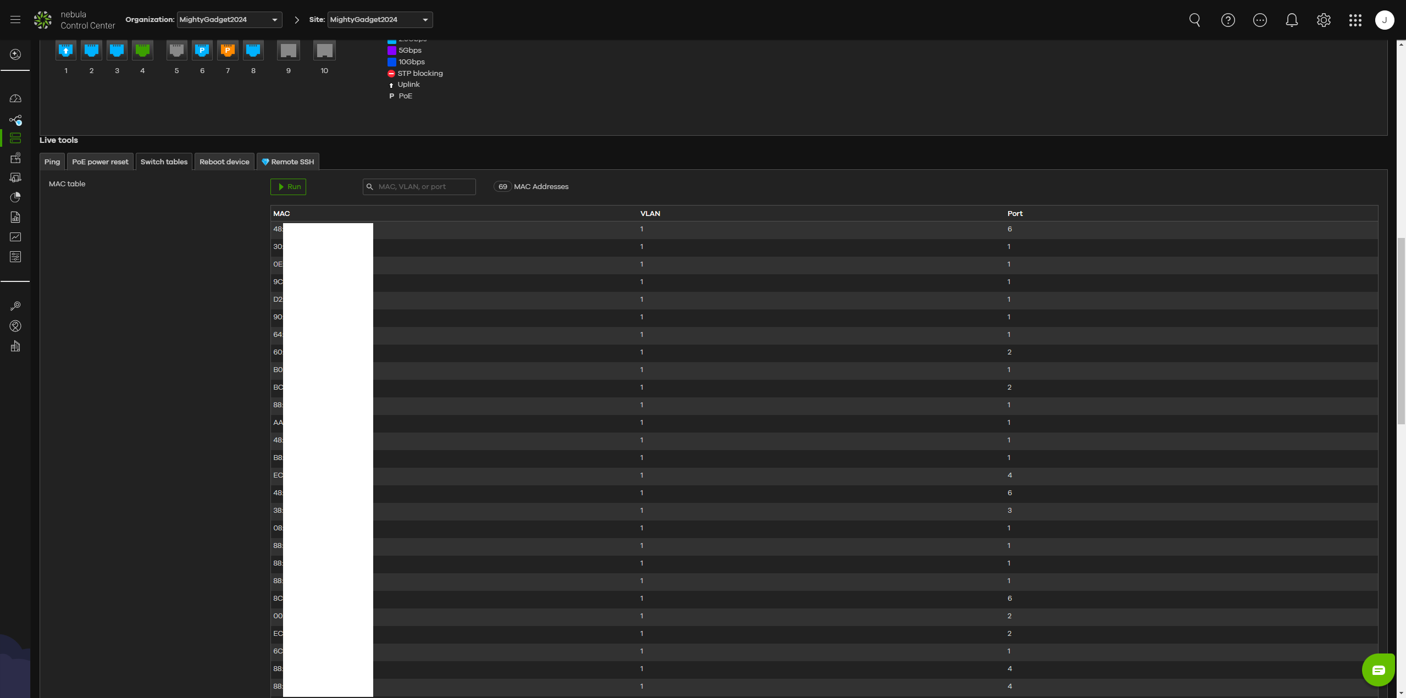The height and width of the screenshot is (698, 1406).
Task: Expand the Site dropdown
Action: (x=380, y=20)
